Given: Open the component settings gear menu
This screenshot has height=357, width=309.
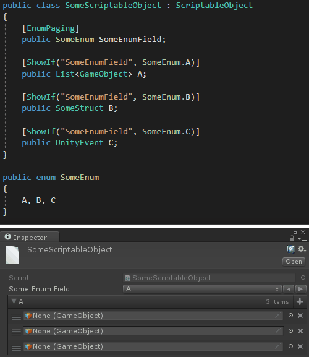Looking at the screenshot, I should tap(302, 249).
